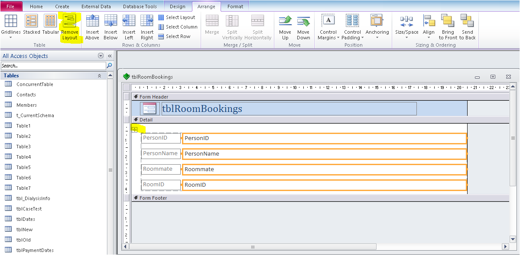The width and height of the screenshot is (520, 255).
Task: Open the Control Margins dropdown
Action: (x=328, y=27)
